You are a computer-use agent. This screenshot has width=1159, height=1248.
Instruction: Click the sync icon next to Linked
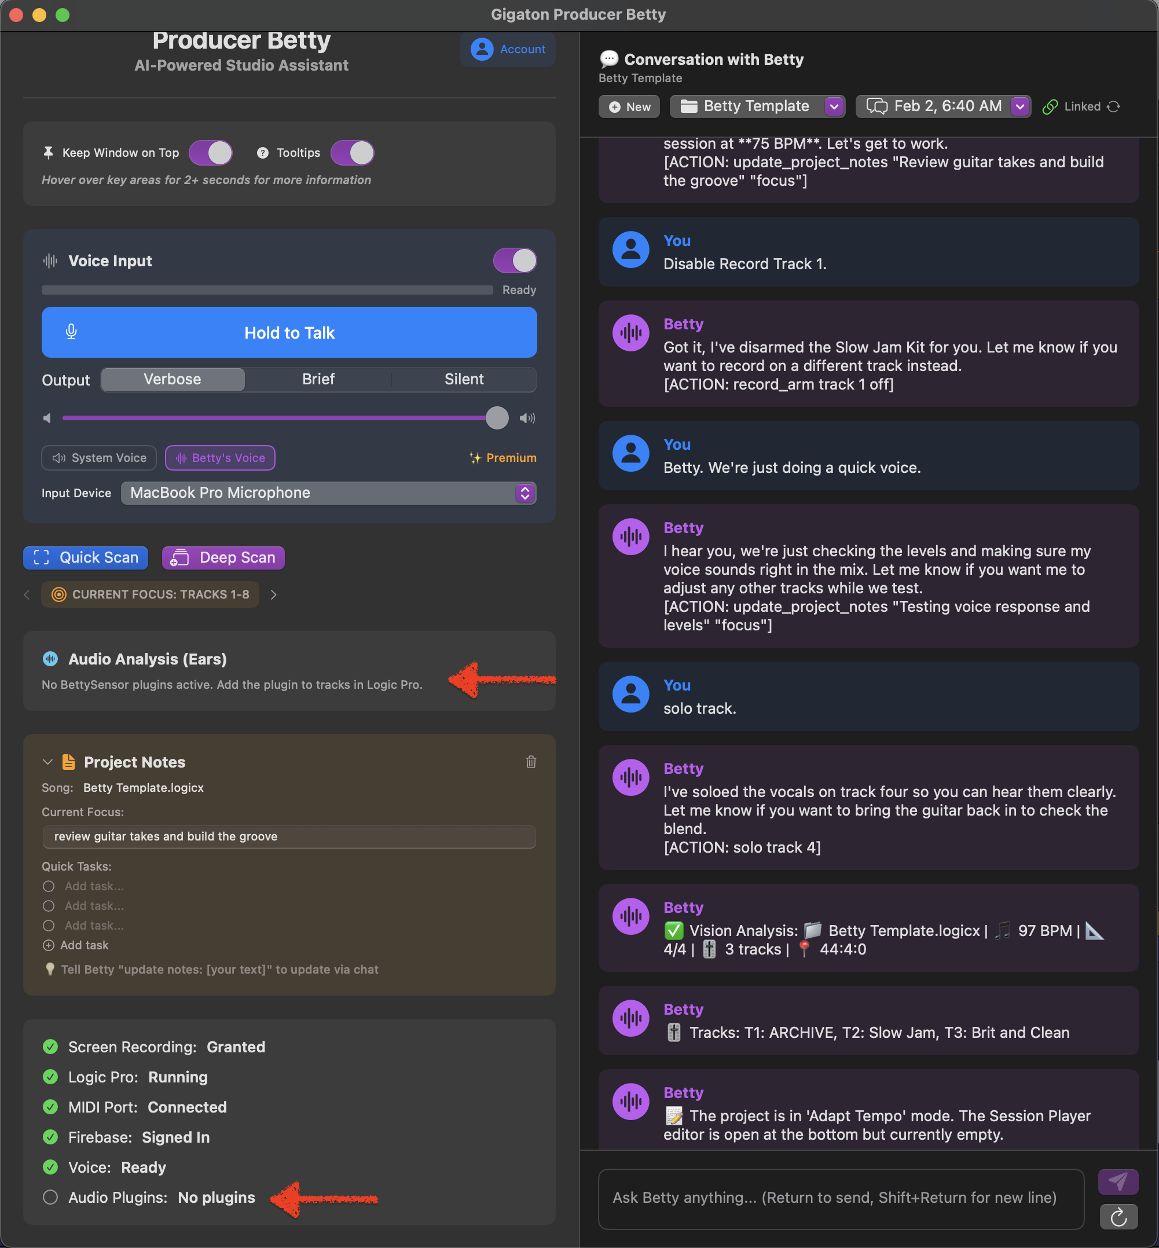(1114, 107)
